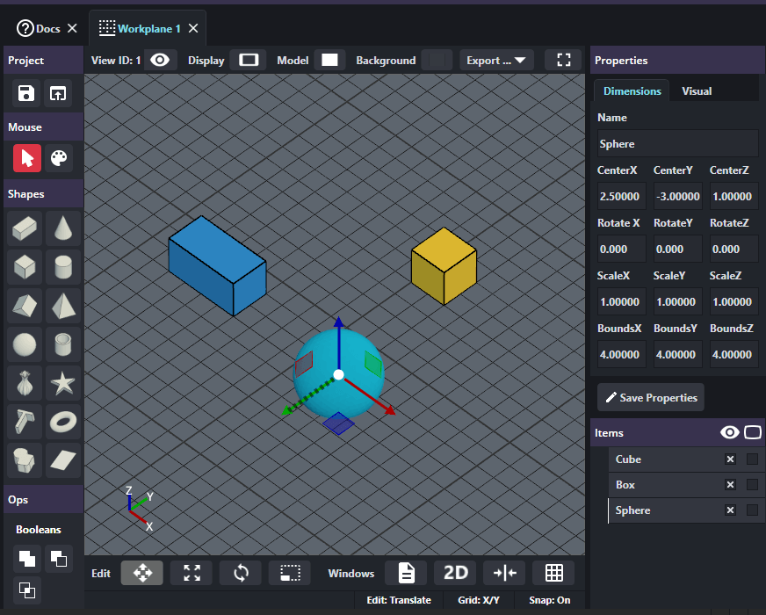Screen dimensions: 766x615
Task: Enter fullscreen view with the corners icon
Action: click(x=564, y=60)
